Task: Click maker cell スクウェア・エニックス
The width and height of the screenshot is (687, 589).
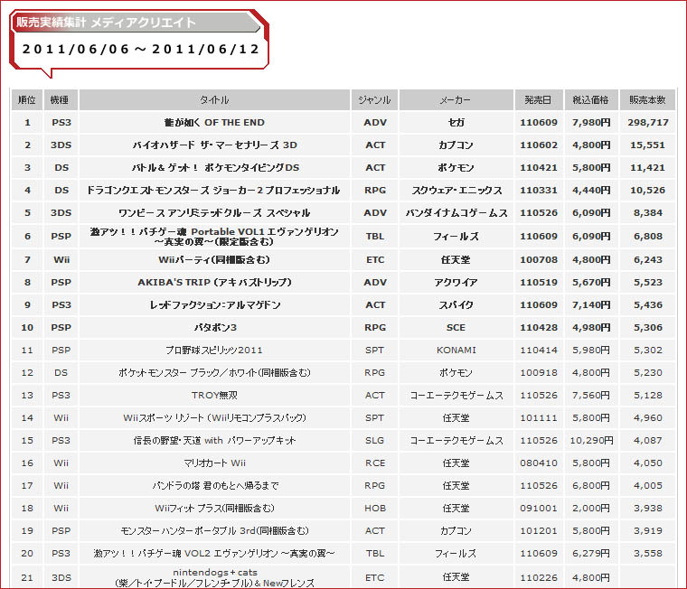Action: [456, 190]
